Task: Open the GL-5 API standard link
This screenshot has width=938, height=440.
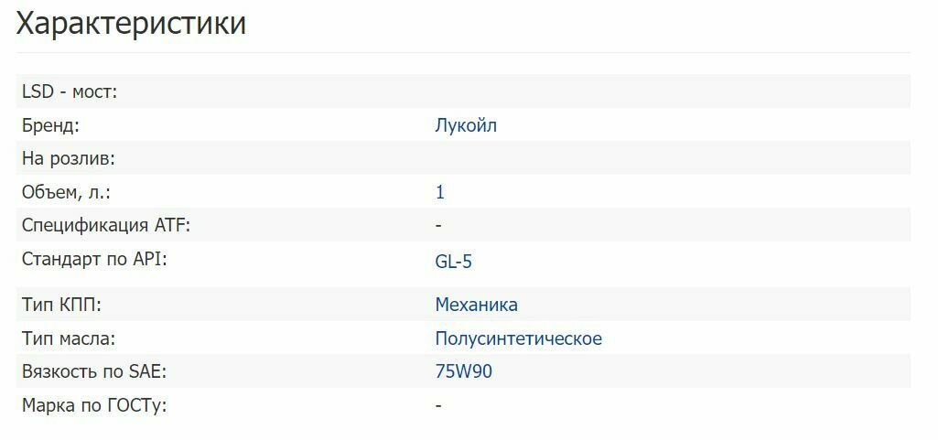Action: click(x=454, y=262)
